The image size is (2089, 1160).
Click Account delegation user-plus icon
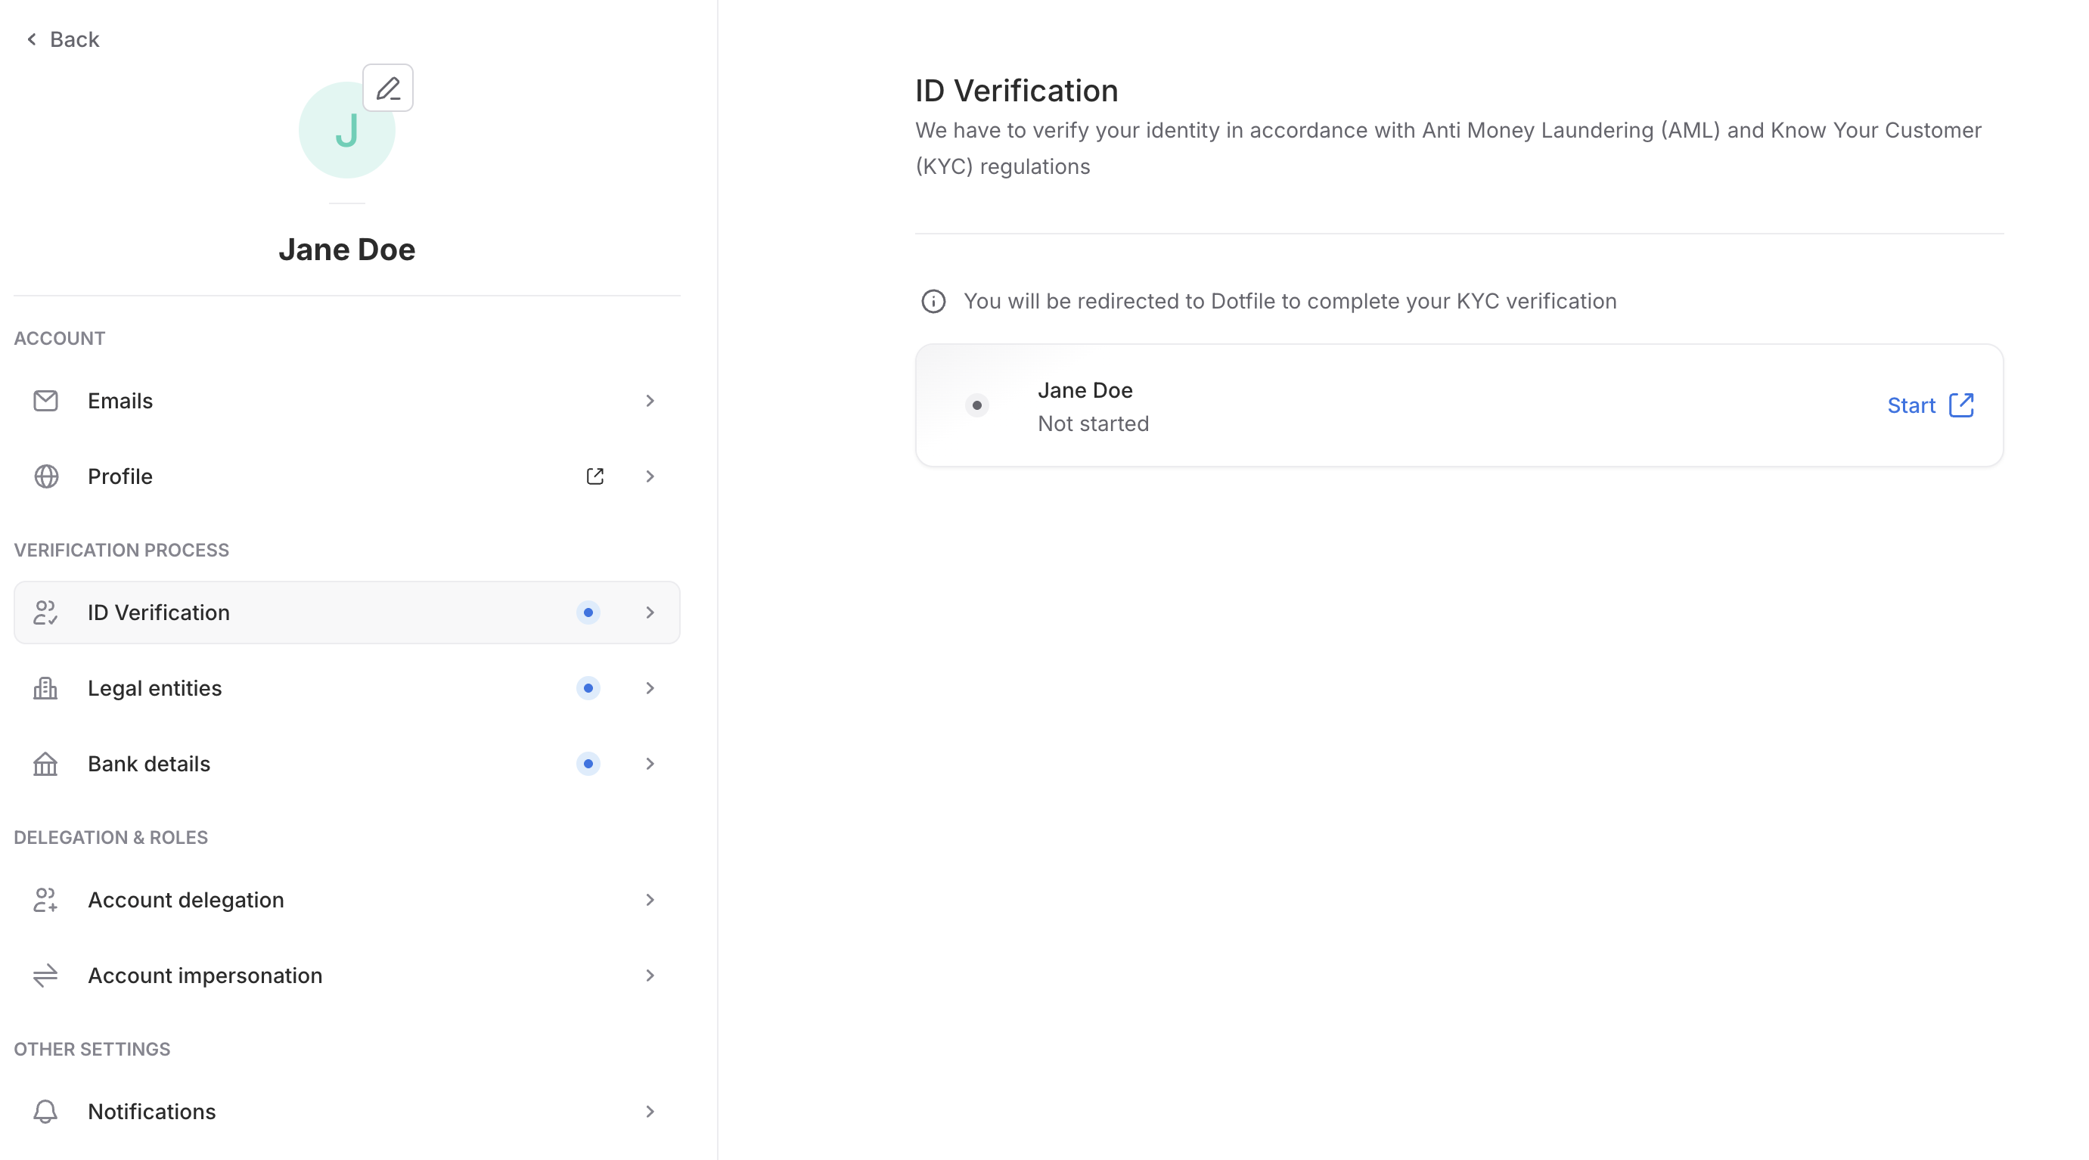pos(45,900)
